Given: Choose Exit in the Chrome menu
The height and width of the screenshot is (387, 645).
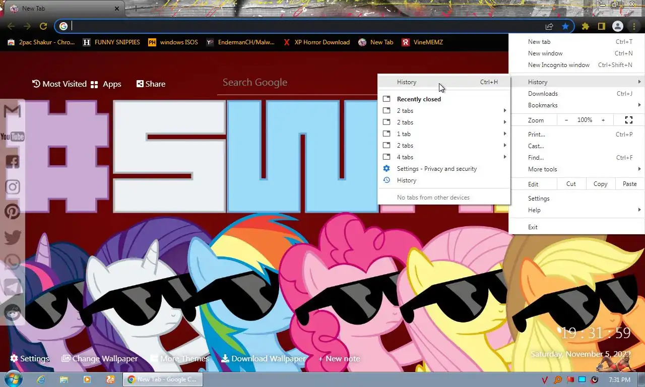Looking at the screenshot, I should 576,227.
